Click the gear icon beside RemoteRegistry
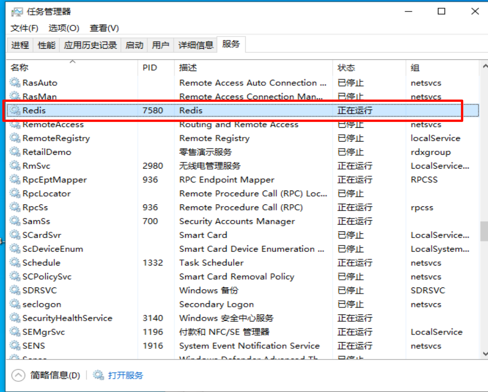 click(x=15, y=138)
